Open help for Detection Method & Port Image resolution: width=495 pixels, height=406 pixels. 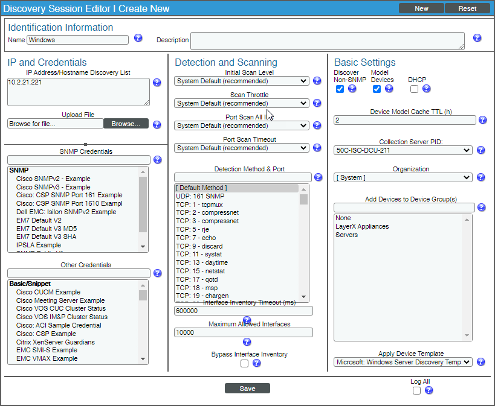coord(318,177)
